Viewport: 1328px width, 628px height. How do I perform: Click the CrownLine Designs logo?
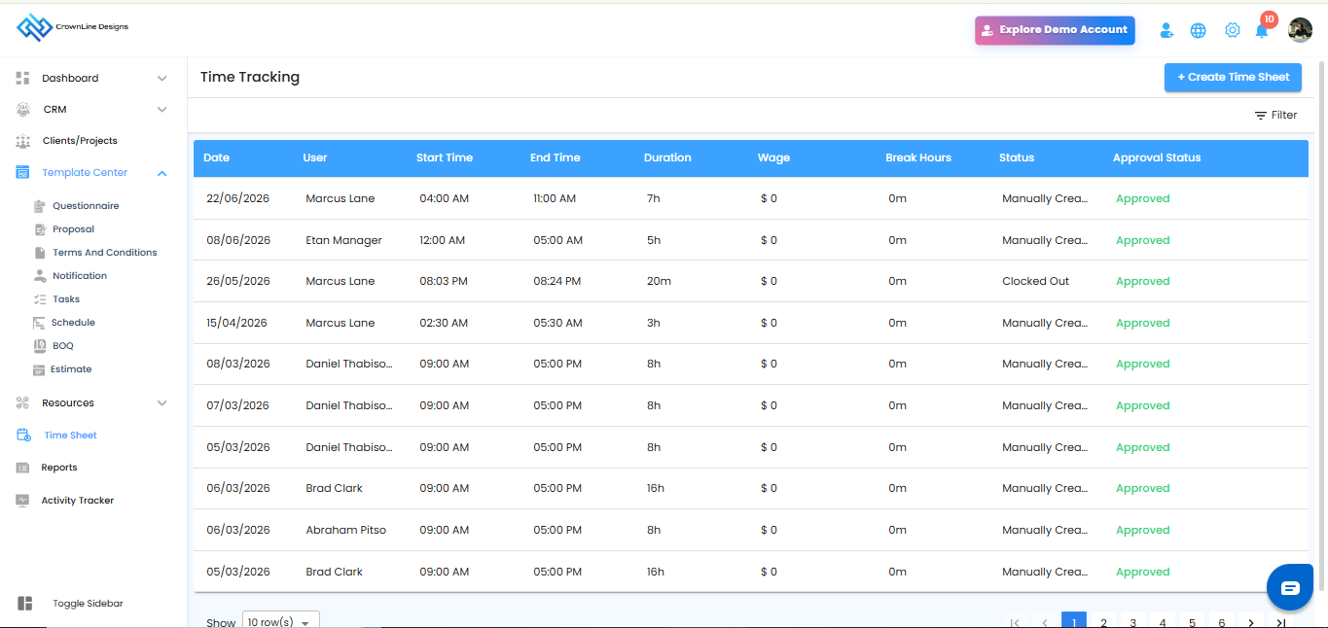(x=73, y=27)
